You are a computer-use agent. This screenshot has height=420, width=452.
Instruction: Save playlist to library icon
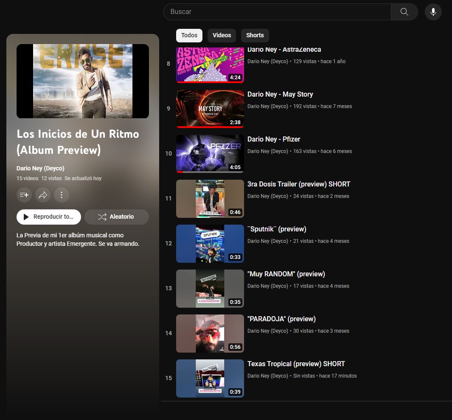point(24,195)
